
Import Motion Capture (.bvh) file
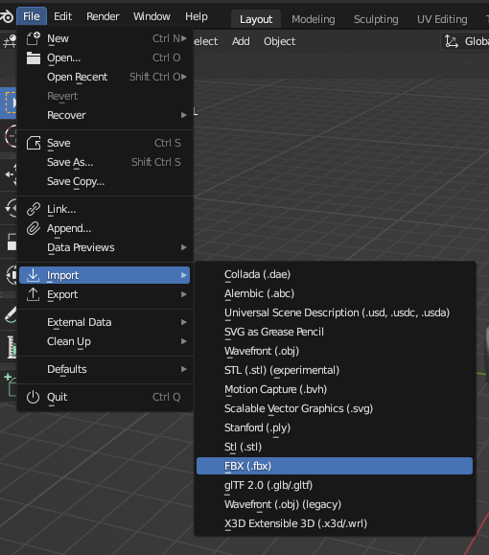pyautogui.click(x=335, y=389)
